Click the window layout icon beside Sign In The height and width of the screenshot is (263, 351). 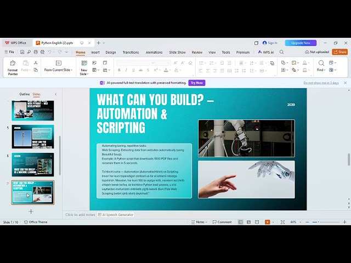[x=256, y=43]
